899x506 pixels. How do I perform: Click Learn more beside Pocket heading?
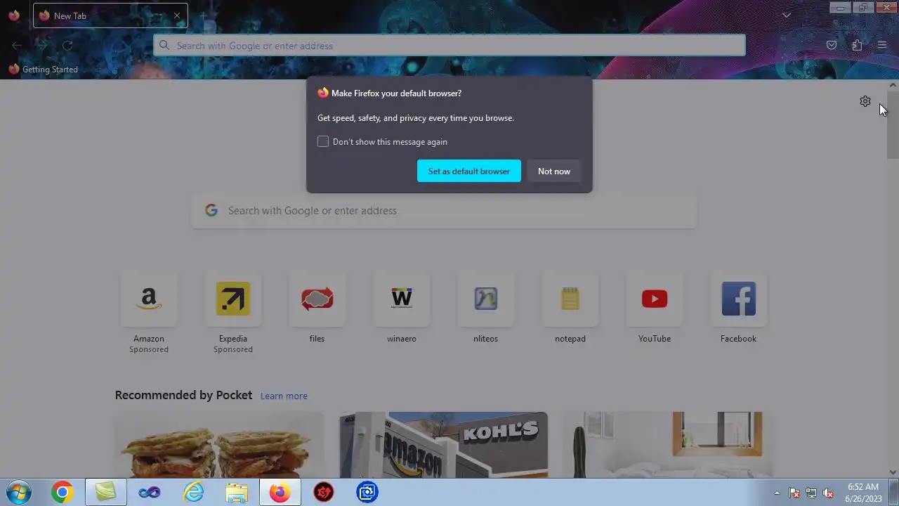click(x=284, y=396)
